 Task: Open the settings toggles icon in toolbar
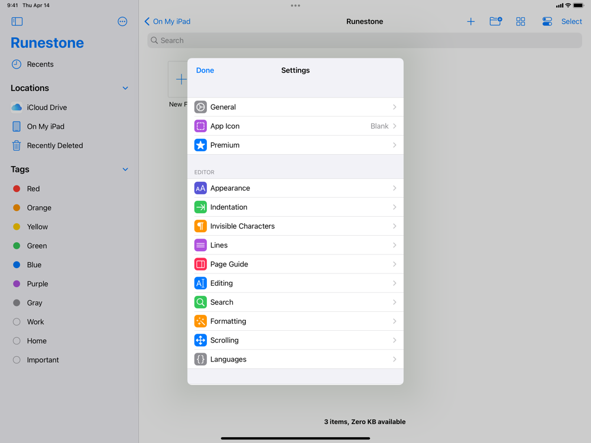pyautogui.click(x=547, y=21)
